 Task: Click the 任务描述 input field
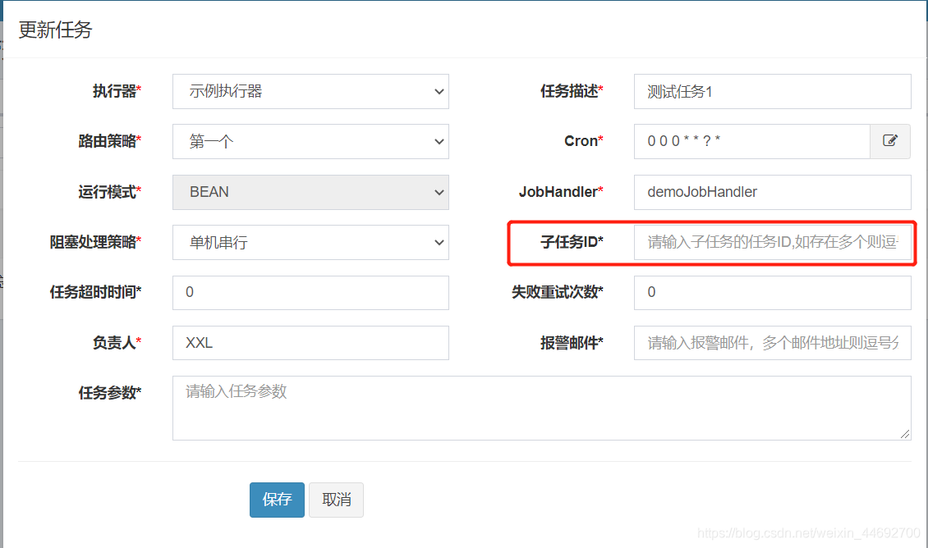click(772, 92)
